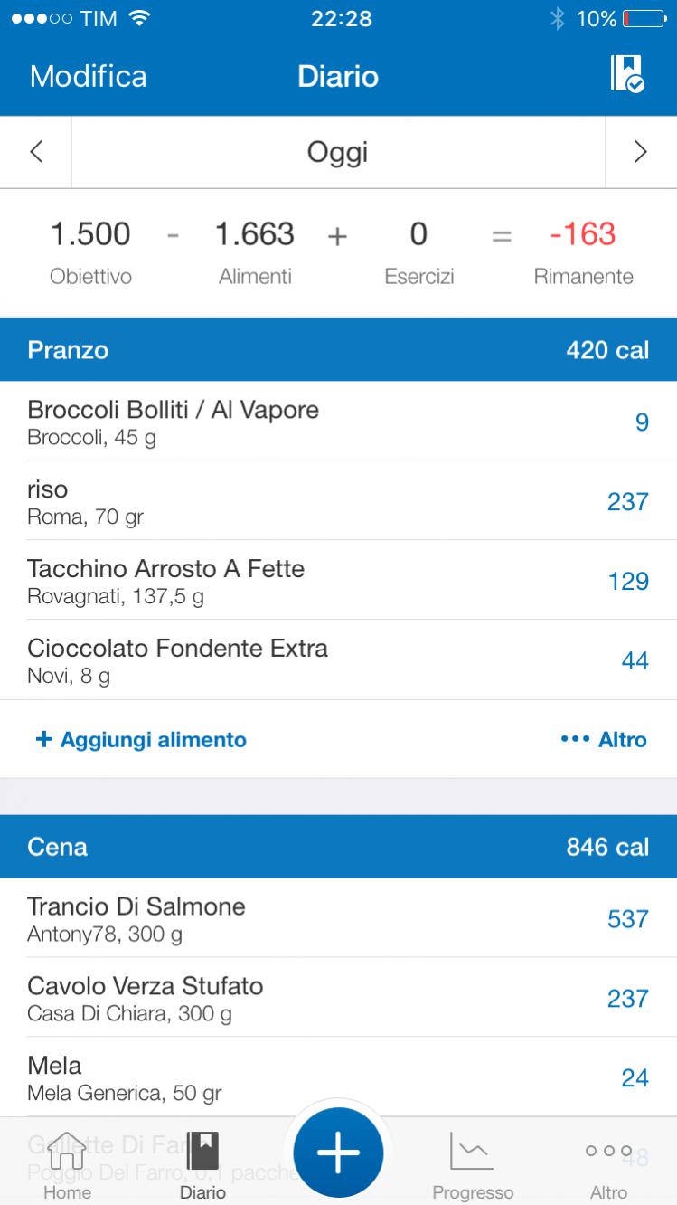The image size is (677, 1205).
Task: Tap the Rimanente calories value
Action: [583, 235]
